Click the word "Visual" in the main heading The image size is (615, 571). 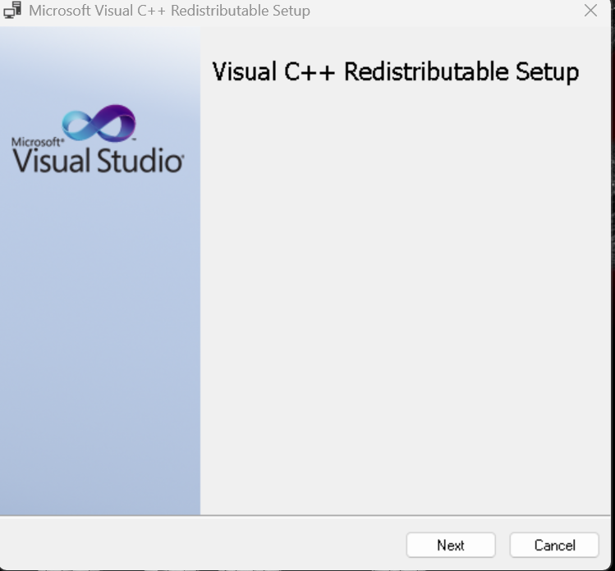click(x=245, y=72)
